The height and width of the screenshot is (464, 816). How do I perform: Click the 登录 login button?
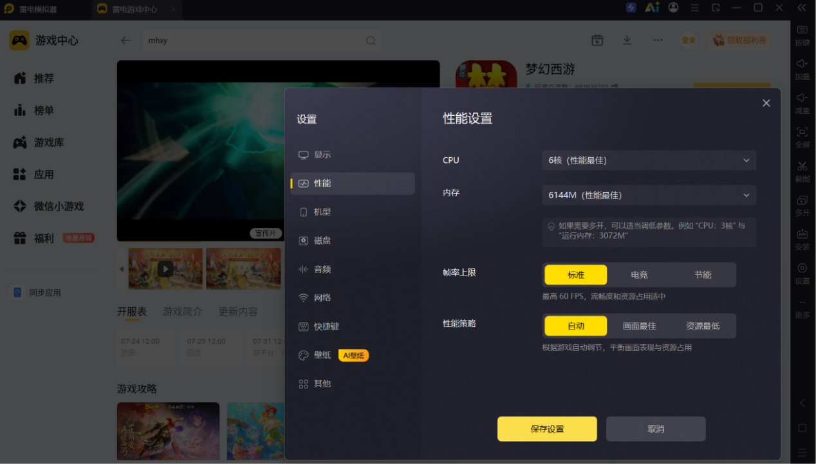(689, 40)
